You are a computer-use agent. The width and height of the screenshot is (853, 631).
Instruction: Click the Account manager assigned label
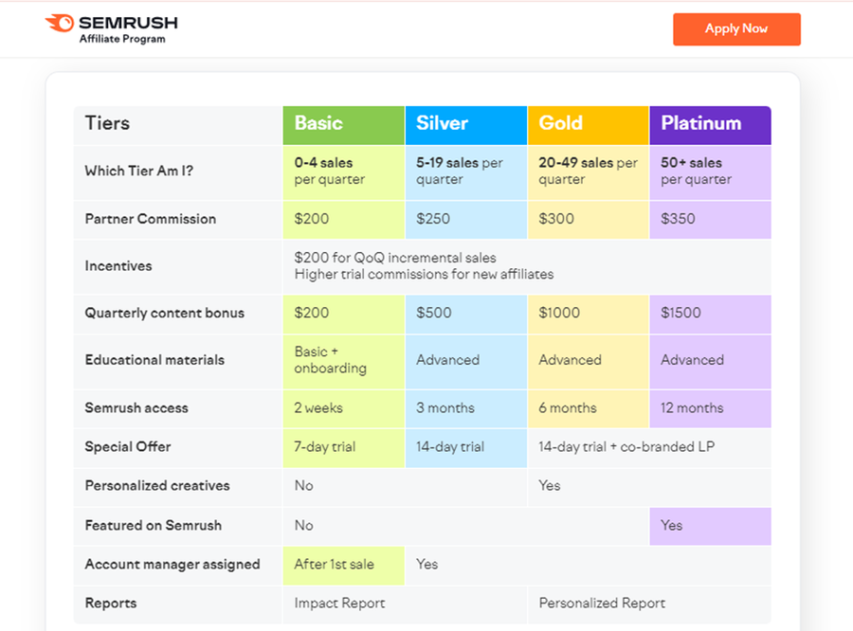(x=172, y=565)
